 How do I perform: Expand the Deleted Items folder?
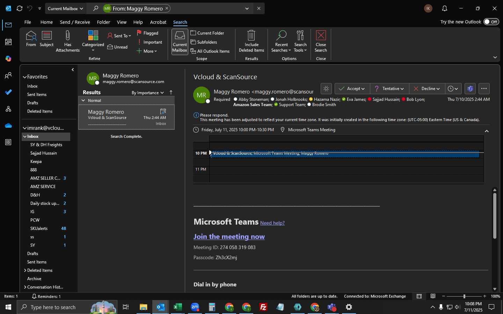point(25,270)
